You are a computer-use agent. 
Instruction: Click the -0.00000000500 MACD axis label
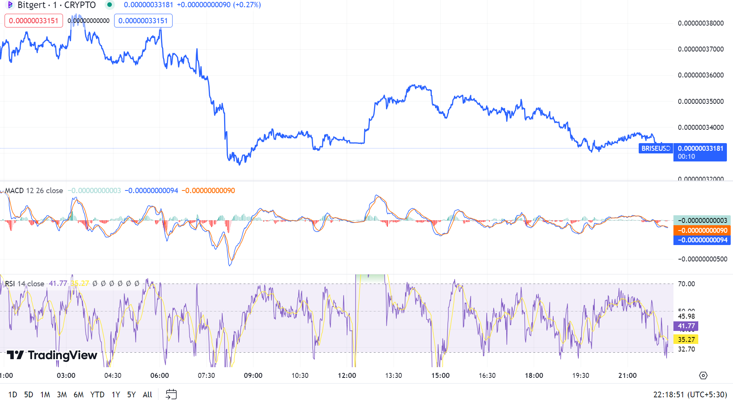click(702, 259)
